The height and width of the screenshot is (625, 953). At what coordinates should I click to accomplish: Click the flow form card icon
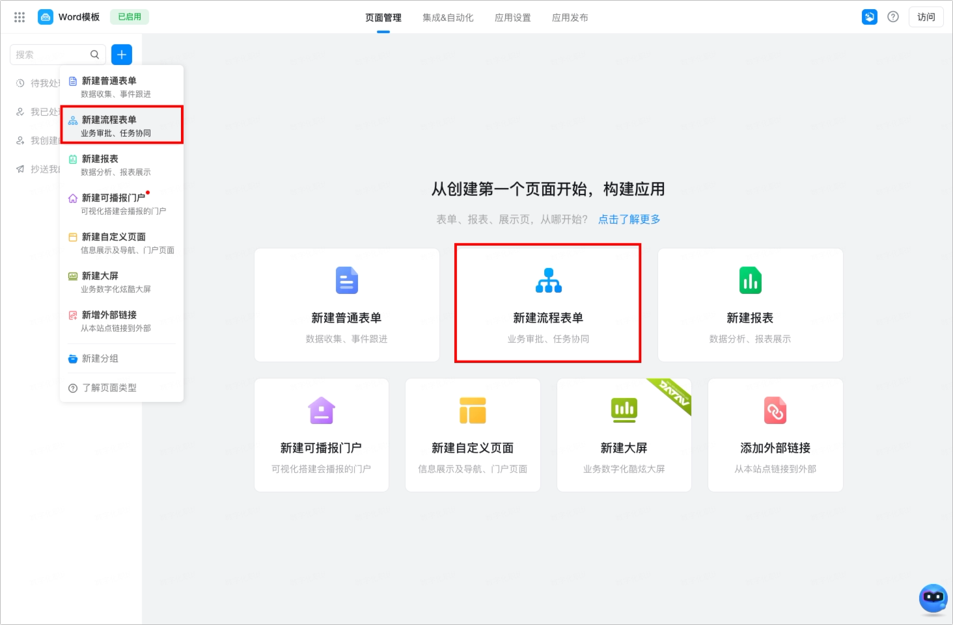[548, 280]
